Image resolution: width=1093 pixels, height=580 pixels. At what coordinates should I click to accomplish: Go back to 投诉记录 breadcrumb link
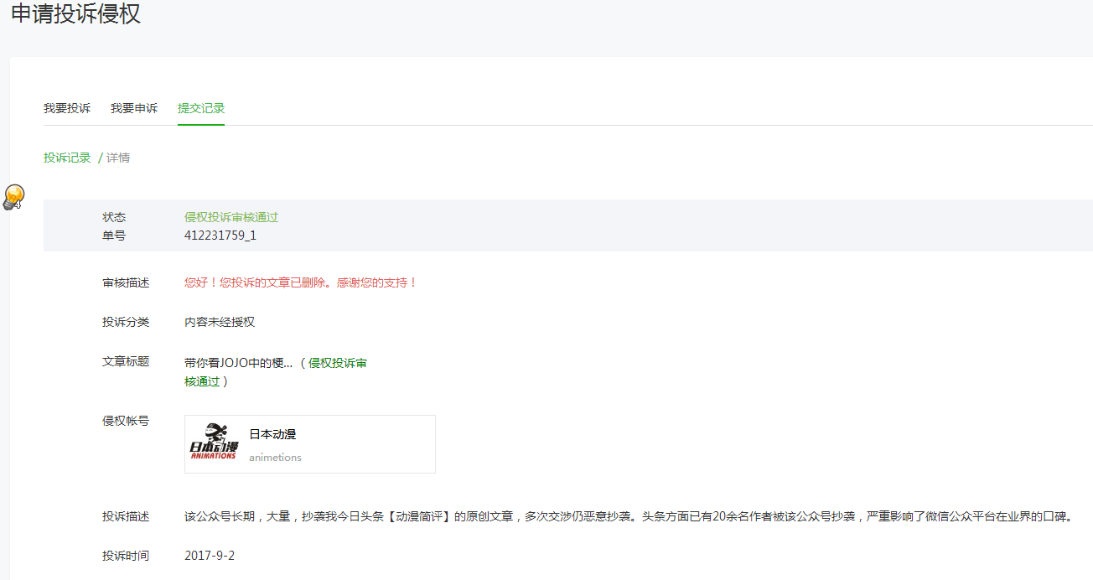pos(67,158)
